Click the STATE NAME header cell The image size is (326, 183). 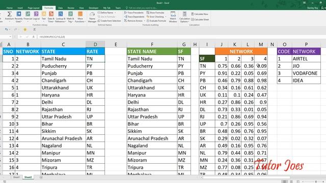(x=152, y=51)
